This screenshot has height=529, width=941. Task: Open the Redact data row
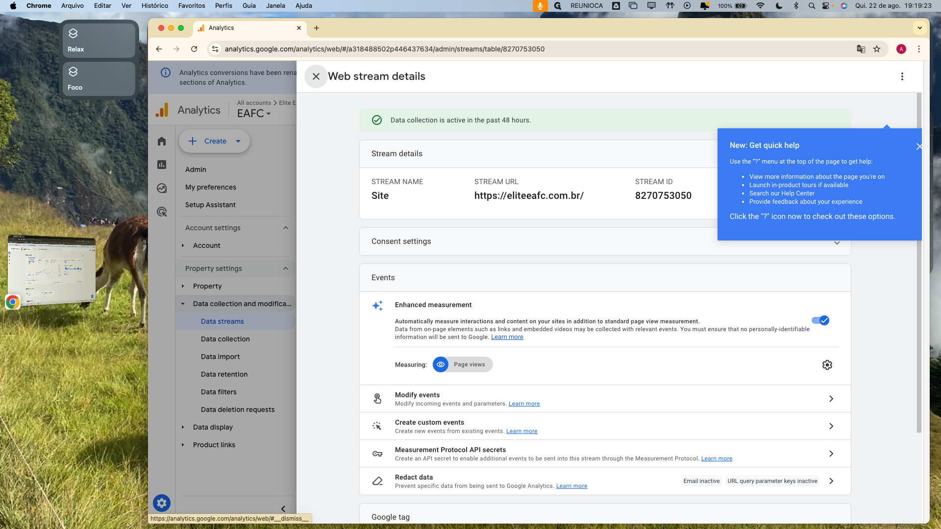tap(605, 481)
